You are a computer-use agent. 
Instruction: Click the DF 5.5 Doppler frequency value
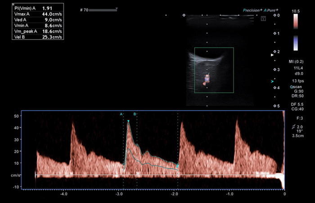click(297, 104)
